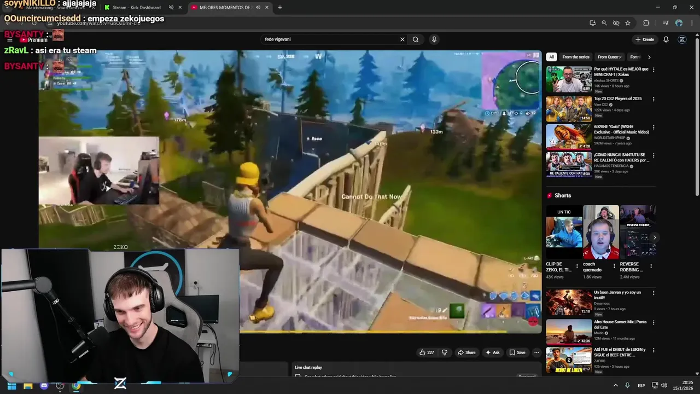Click the crossed-out eye icon in address bar
700x394 pixels.
click(616, 23)
